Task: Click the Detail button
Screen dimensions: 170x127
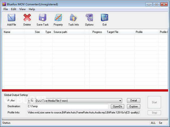Action: tap(133, 101)
